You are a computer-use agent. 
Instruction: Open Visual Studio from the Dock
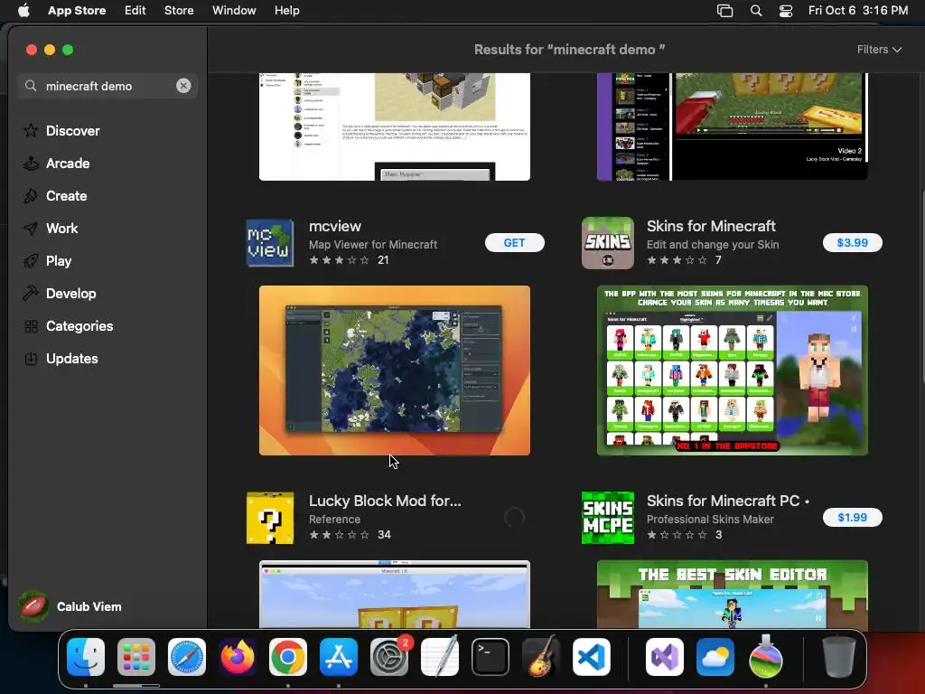[665, 657]
